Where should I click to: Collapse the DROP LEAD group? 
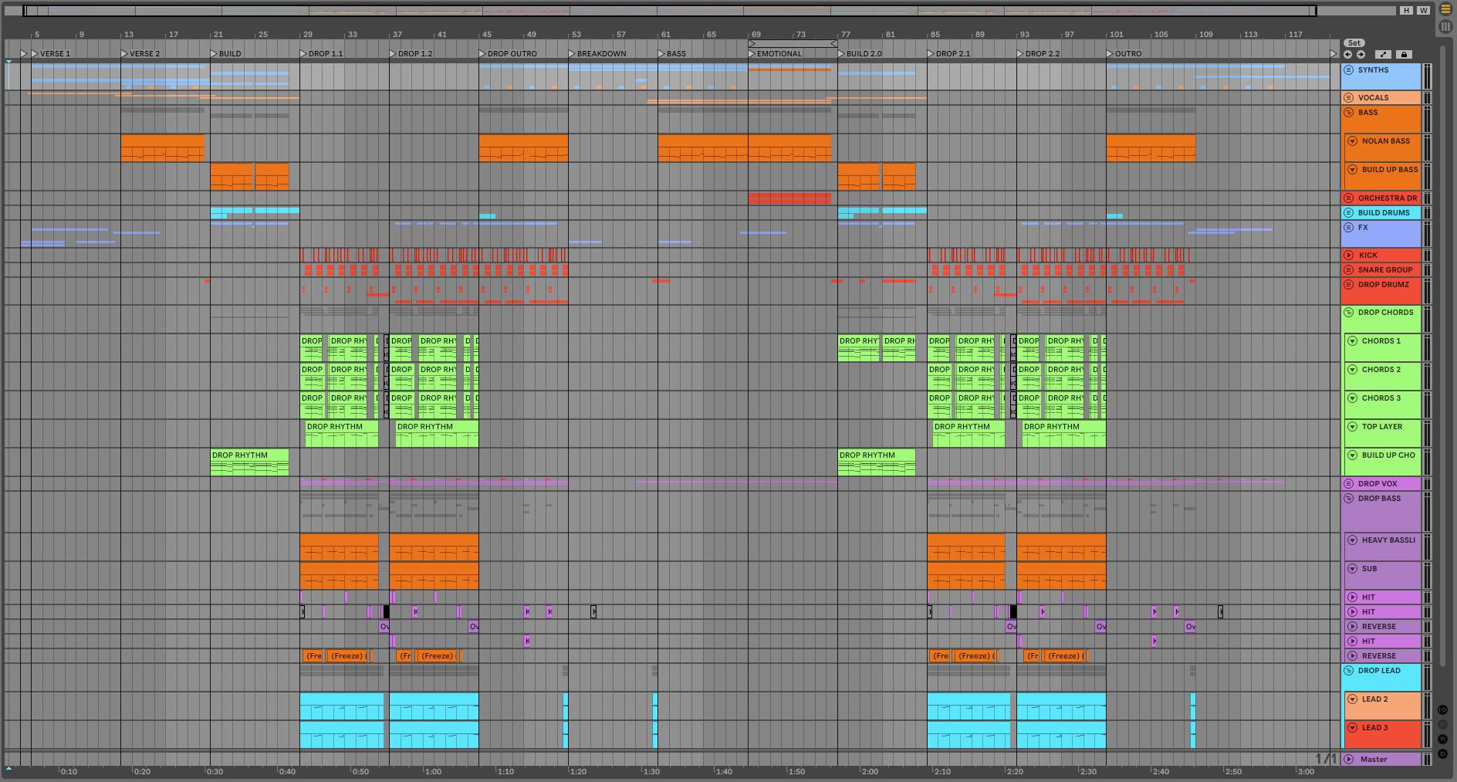[x=1349, y=671]
